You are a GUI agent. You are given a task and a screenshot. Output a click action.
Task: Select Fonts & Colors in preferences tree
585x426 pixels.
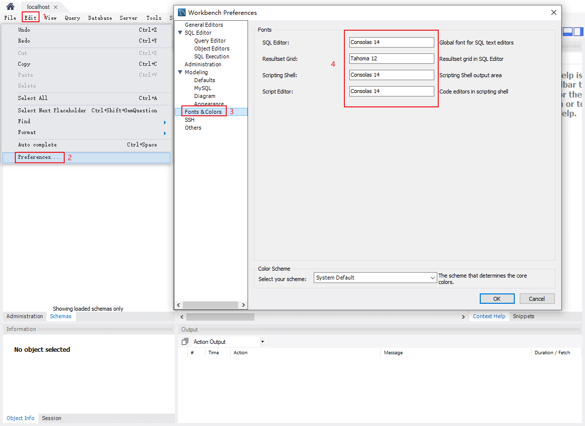tap(203, 112)
